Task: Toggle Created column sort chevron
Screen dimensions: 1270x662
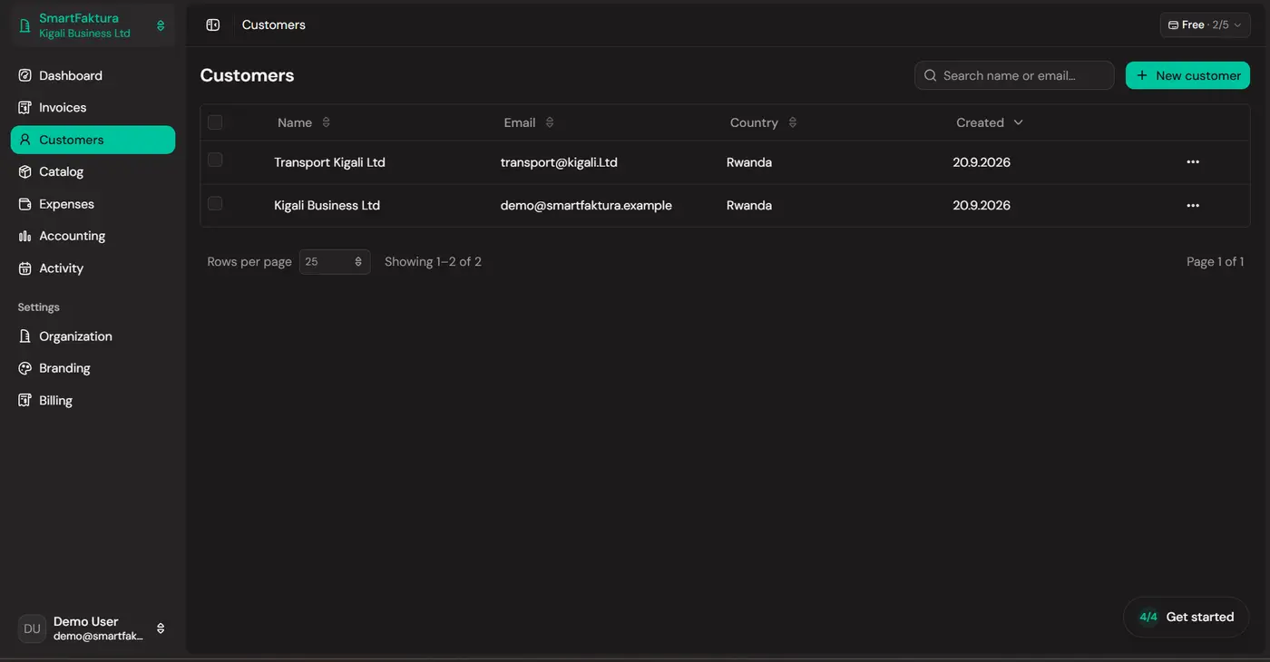Action: [1018, 122]
